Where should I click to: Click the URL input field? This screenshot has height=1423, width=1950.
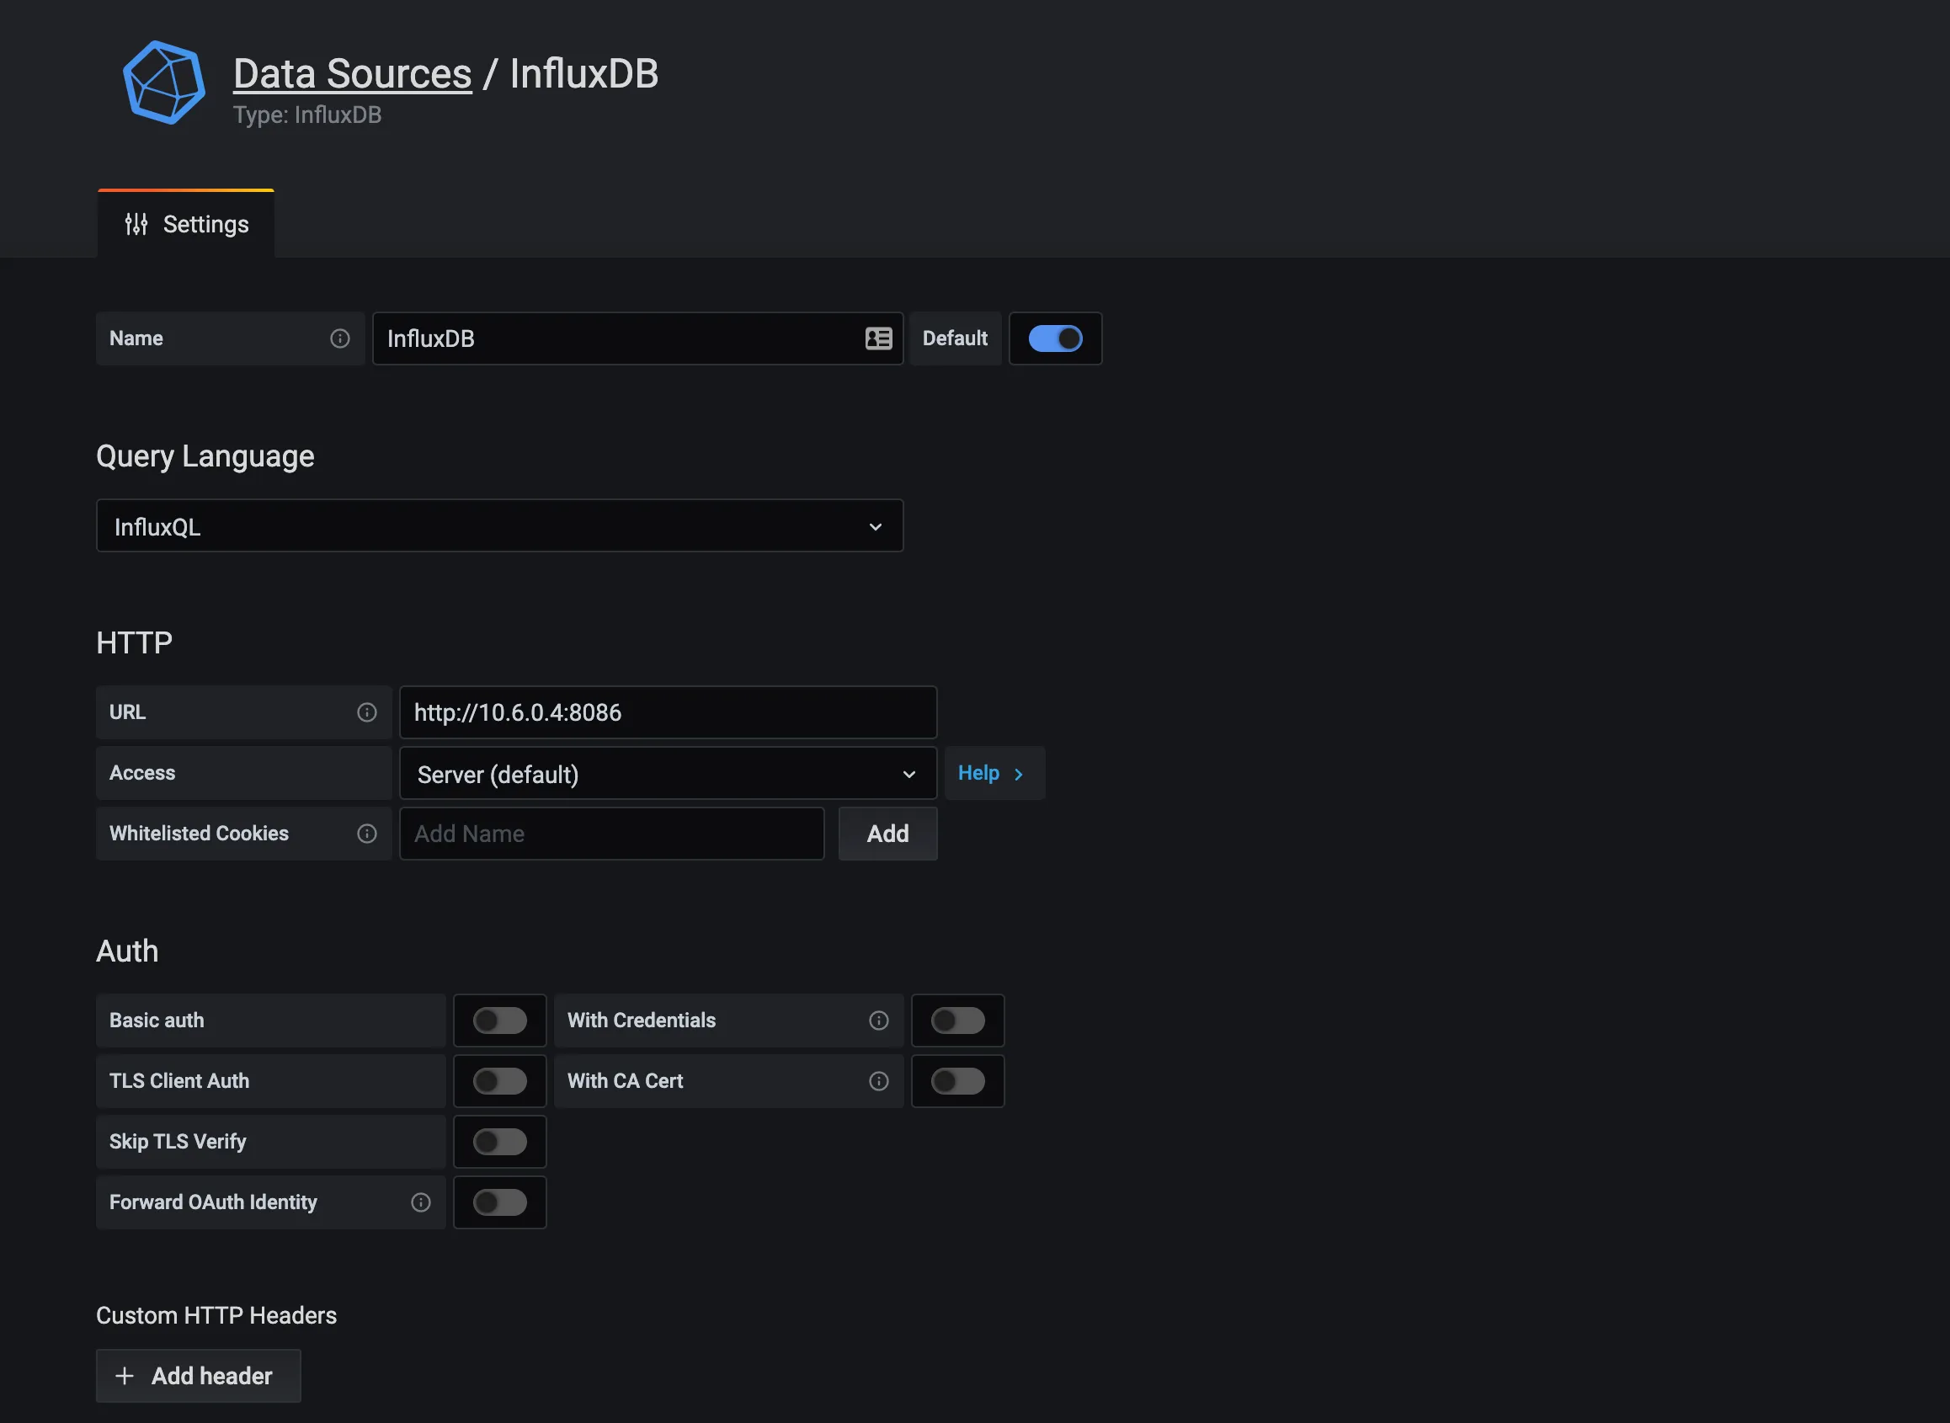click(x=668, y=711)
